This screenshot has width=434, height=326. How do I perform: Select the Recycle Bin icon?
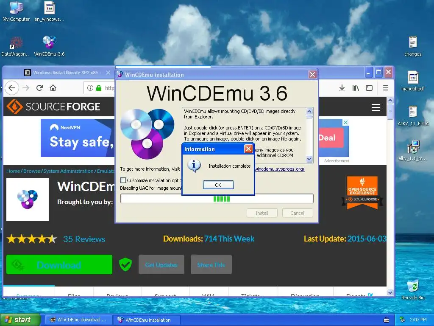click(x=413, y=289)
